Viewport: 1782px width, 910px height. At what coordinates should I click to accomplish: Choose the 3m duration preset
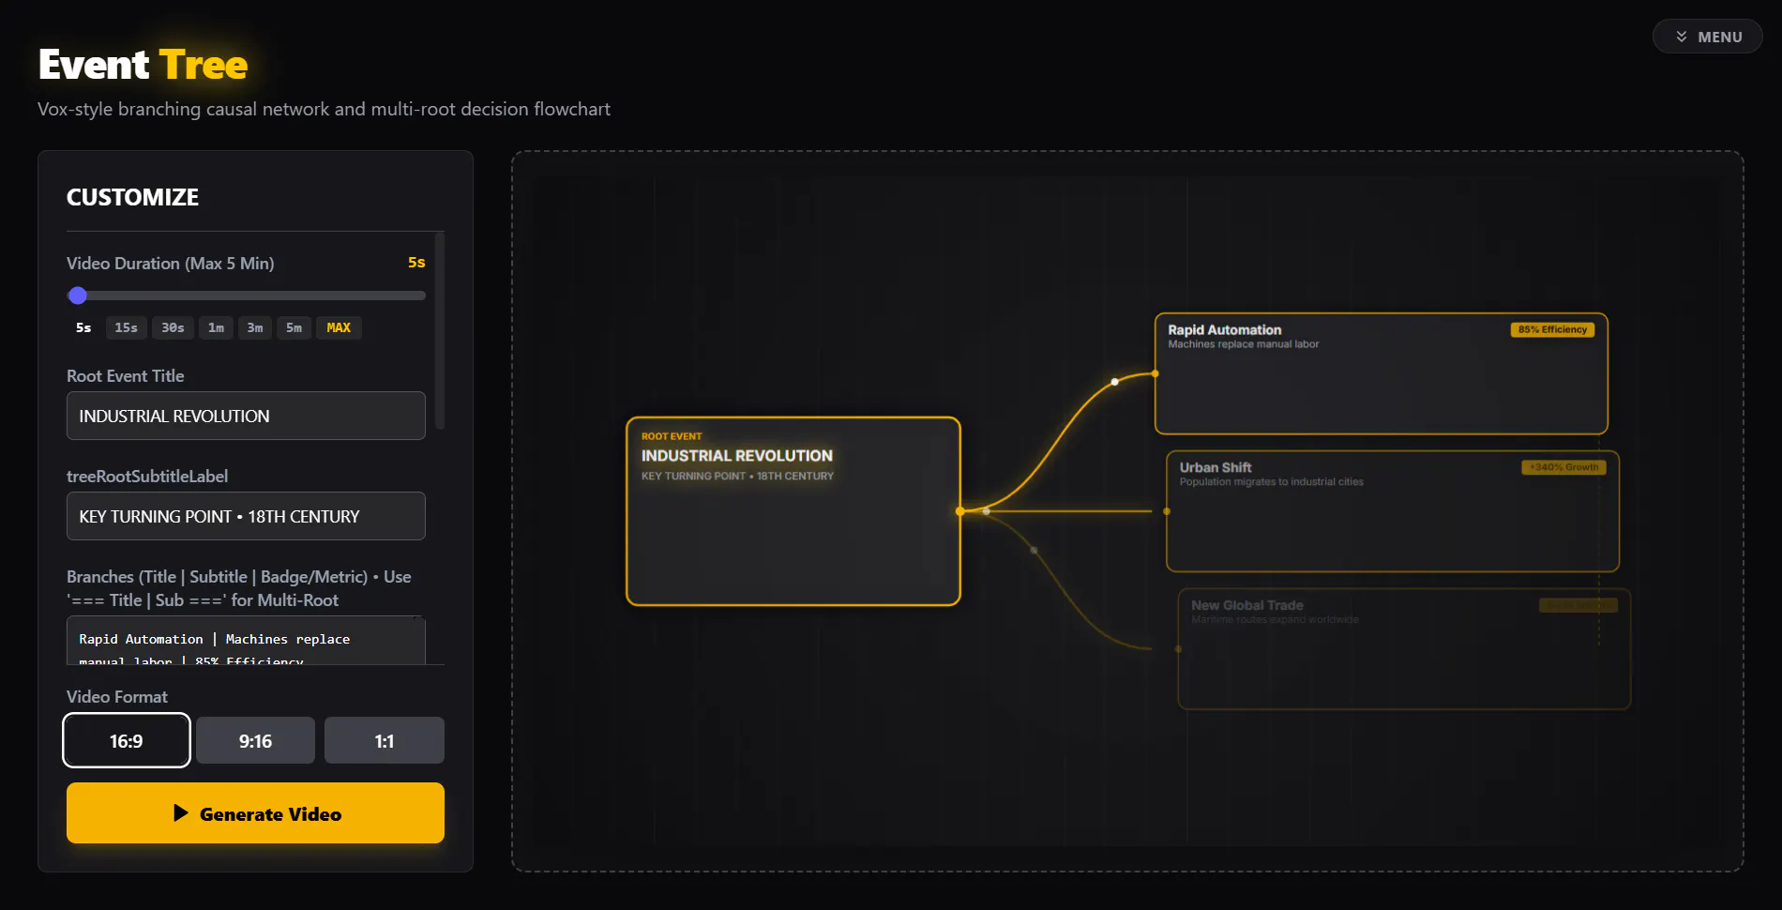[x=254, y=327]
